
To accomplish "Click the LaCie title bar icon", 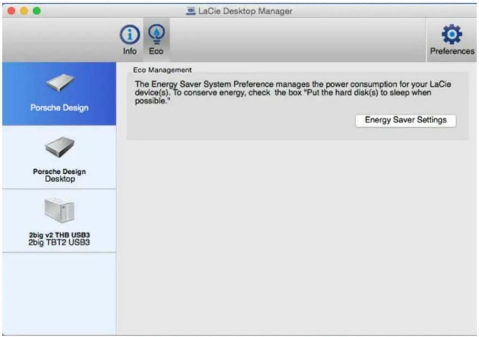I will [191, 11].
